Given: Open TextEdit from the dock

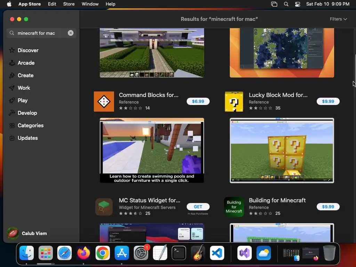Looking at the screenshot, I should tap(160, 253).
